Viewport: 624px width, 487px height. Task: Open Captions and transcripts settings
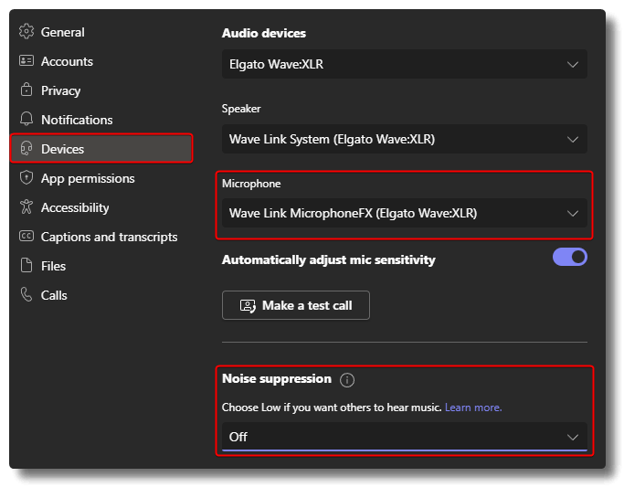(x=101, y=237)
